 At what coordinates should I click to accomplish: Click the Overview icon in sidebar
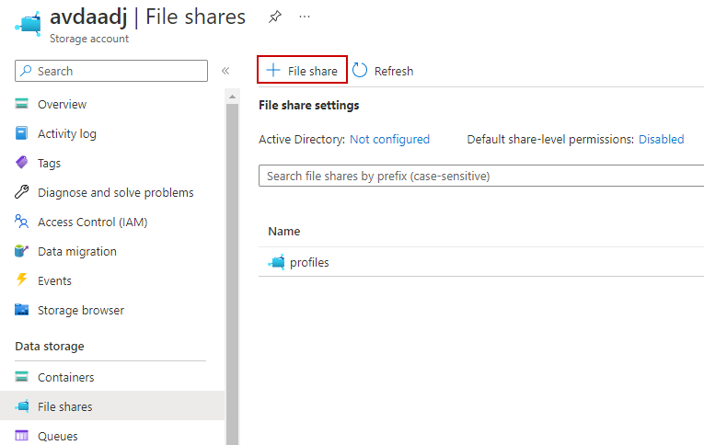22,105
